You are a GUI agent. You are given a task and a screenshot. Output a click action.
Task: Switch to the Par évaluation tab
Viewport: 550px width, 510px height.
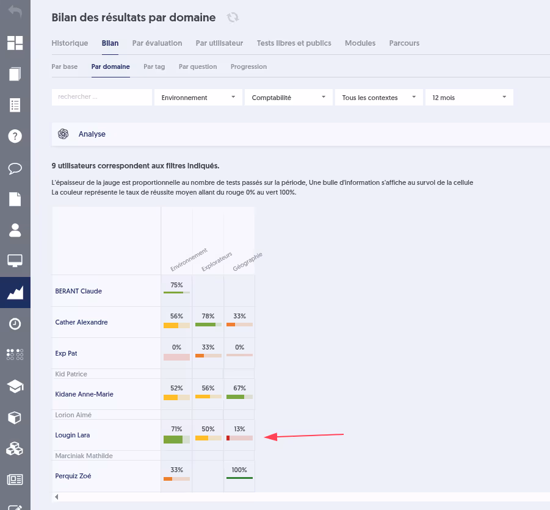[157, 43]
